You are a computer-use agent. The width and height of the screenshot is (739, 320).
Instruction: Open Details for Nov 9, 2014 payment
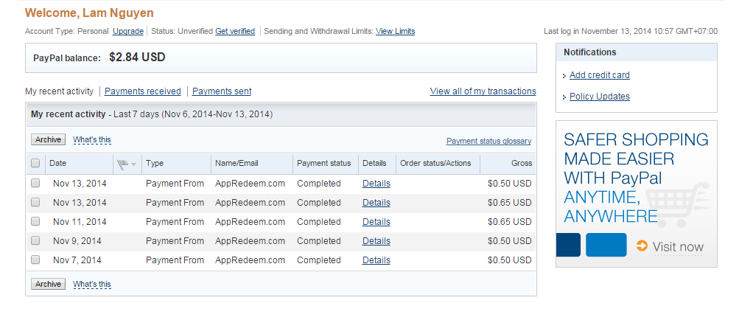[x=376, y=241]
